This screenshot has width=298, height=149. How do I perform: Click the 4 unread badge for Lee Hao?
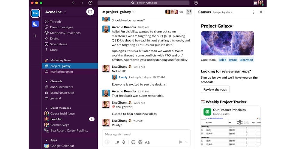click(x=91, y=119)
